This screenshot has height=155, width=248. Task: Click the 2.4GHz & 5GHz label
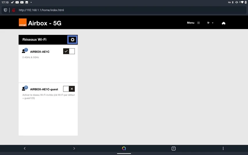point(31,57)
